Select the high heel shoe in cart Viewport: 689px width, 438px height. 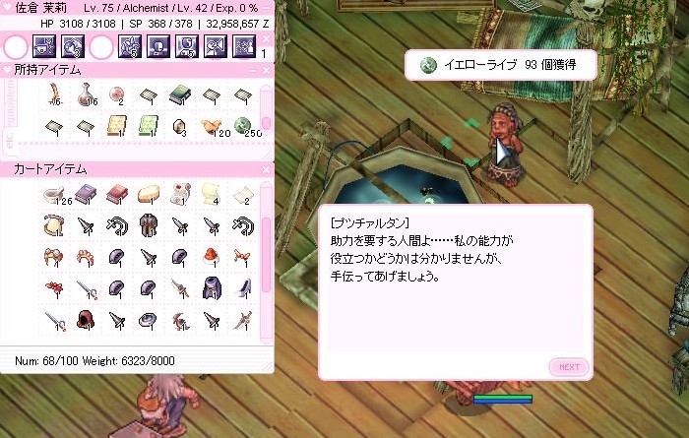(x=243, y=288)
